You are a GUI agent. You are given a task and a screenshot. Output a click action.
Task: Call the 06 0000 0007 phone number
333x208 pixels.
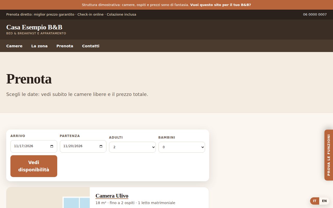coord(315,15)
